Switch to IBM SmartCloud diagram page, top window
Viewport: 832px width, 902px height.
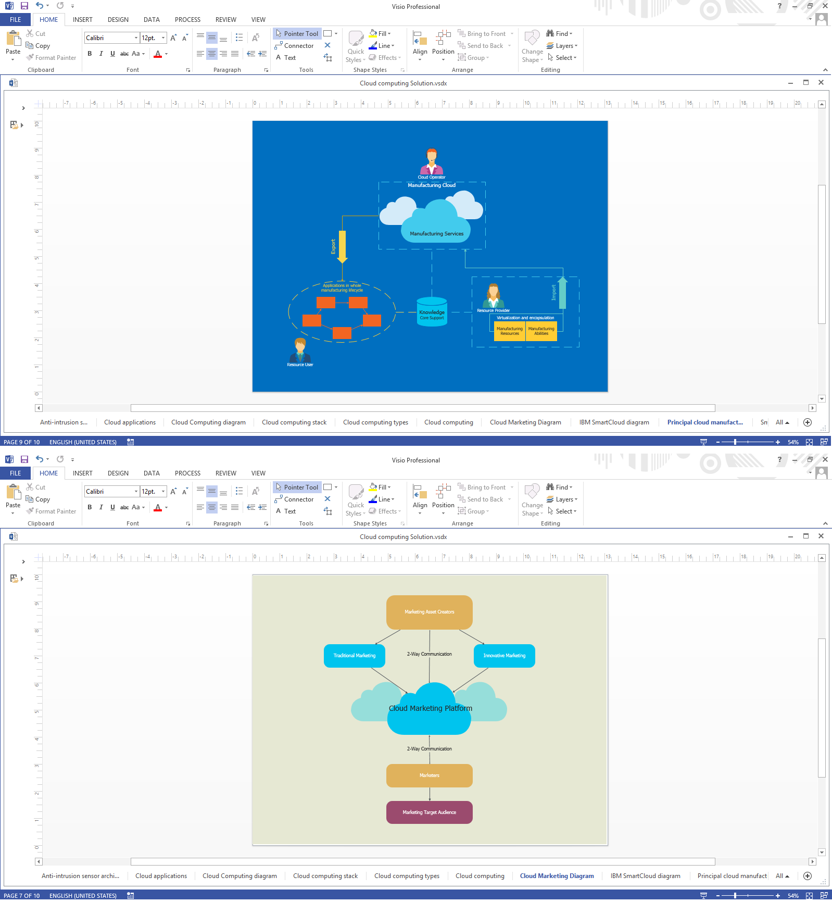pyautogui.click(x=614, y=422)
